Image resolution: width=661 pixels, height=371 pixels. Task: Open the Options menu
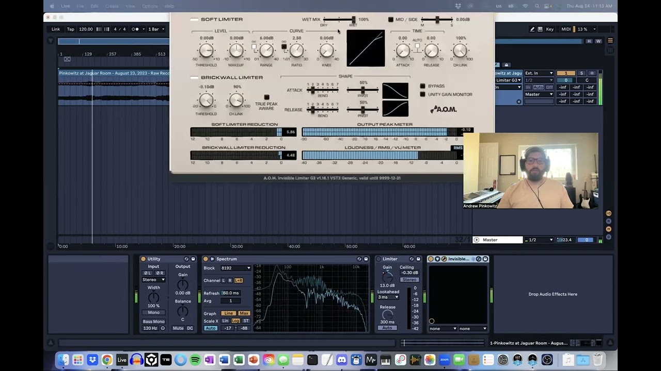[x=150, y=6]
